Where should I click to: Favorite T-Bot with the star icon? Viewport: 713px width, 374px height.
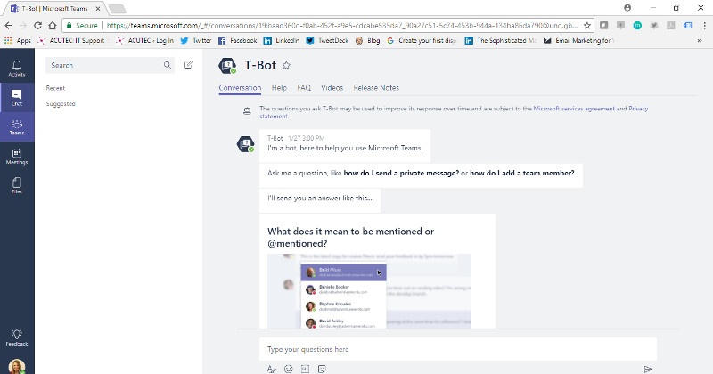point(286,65)
